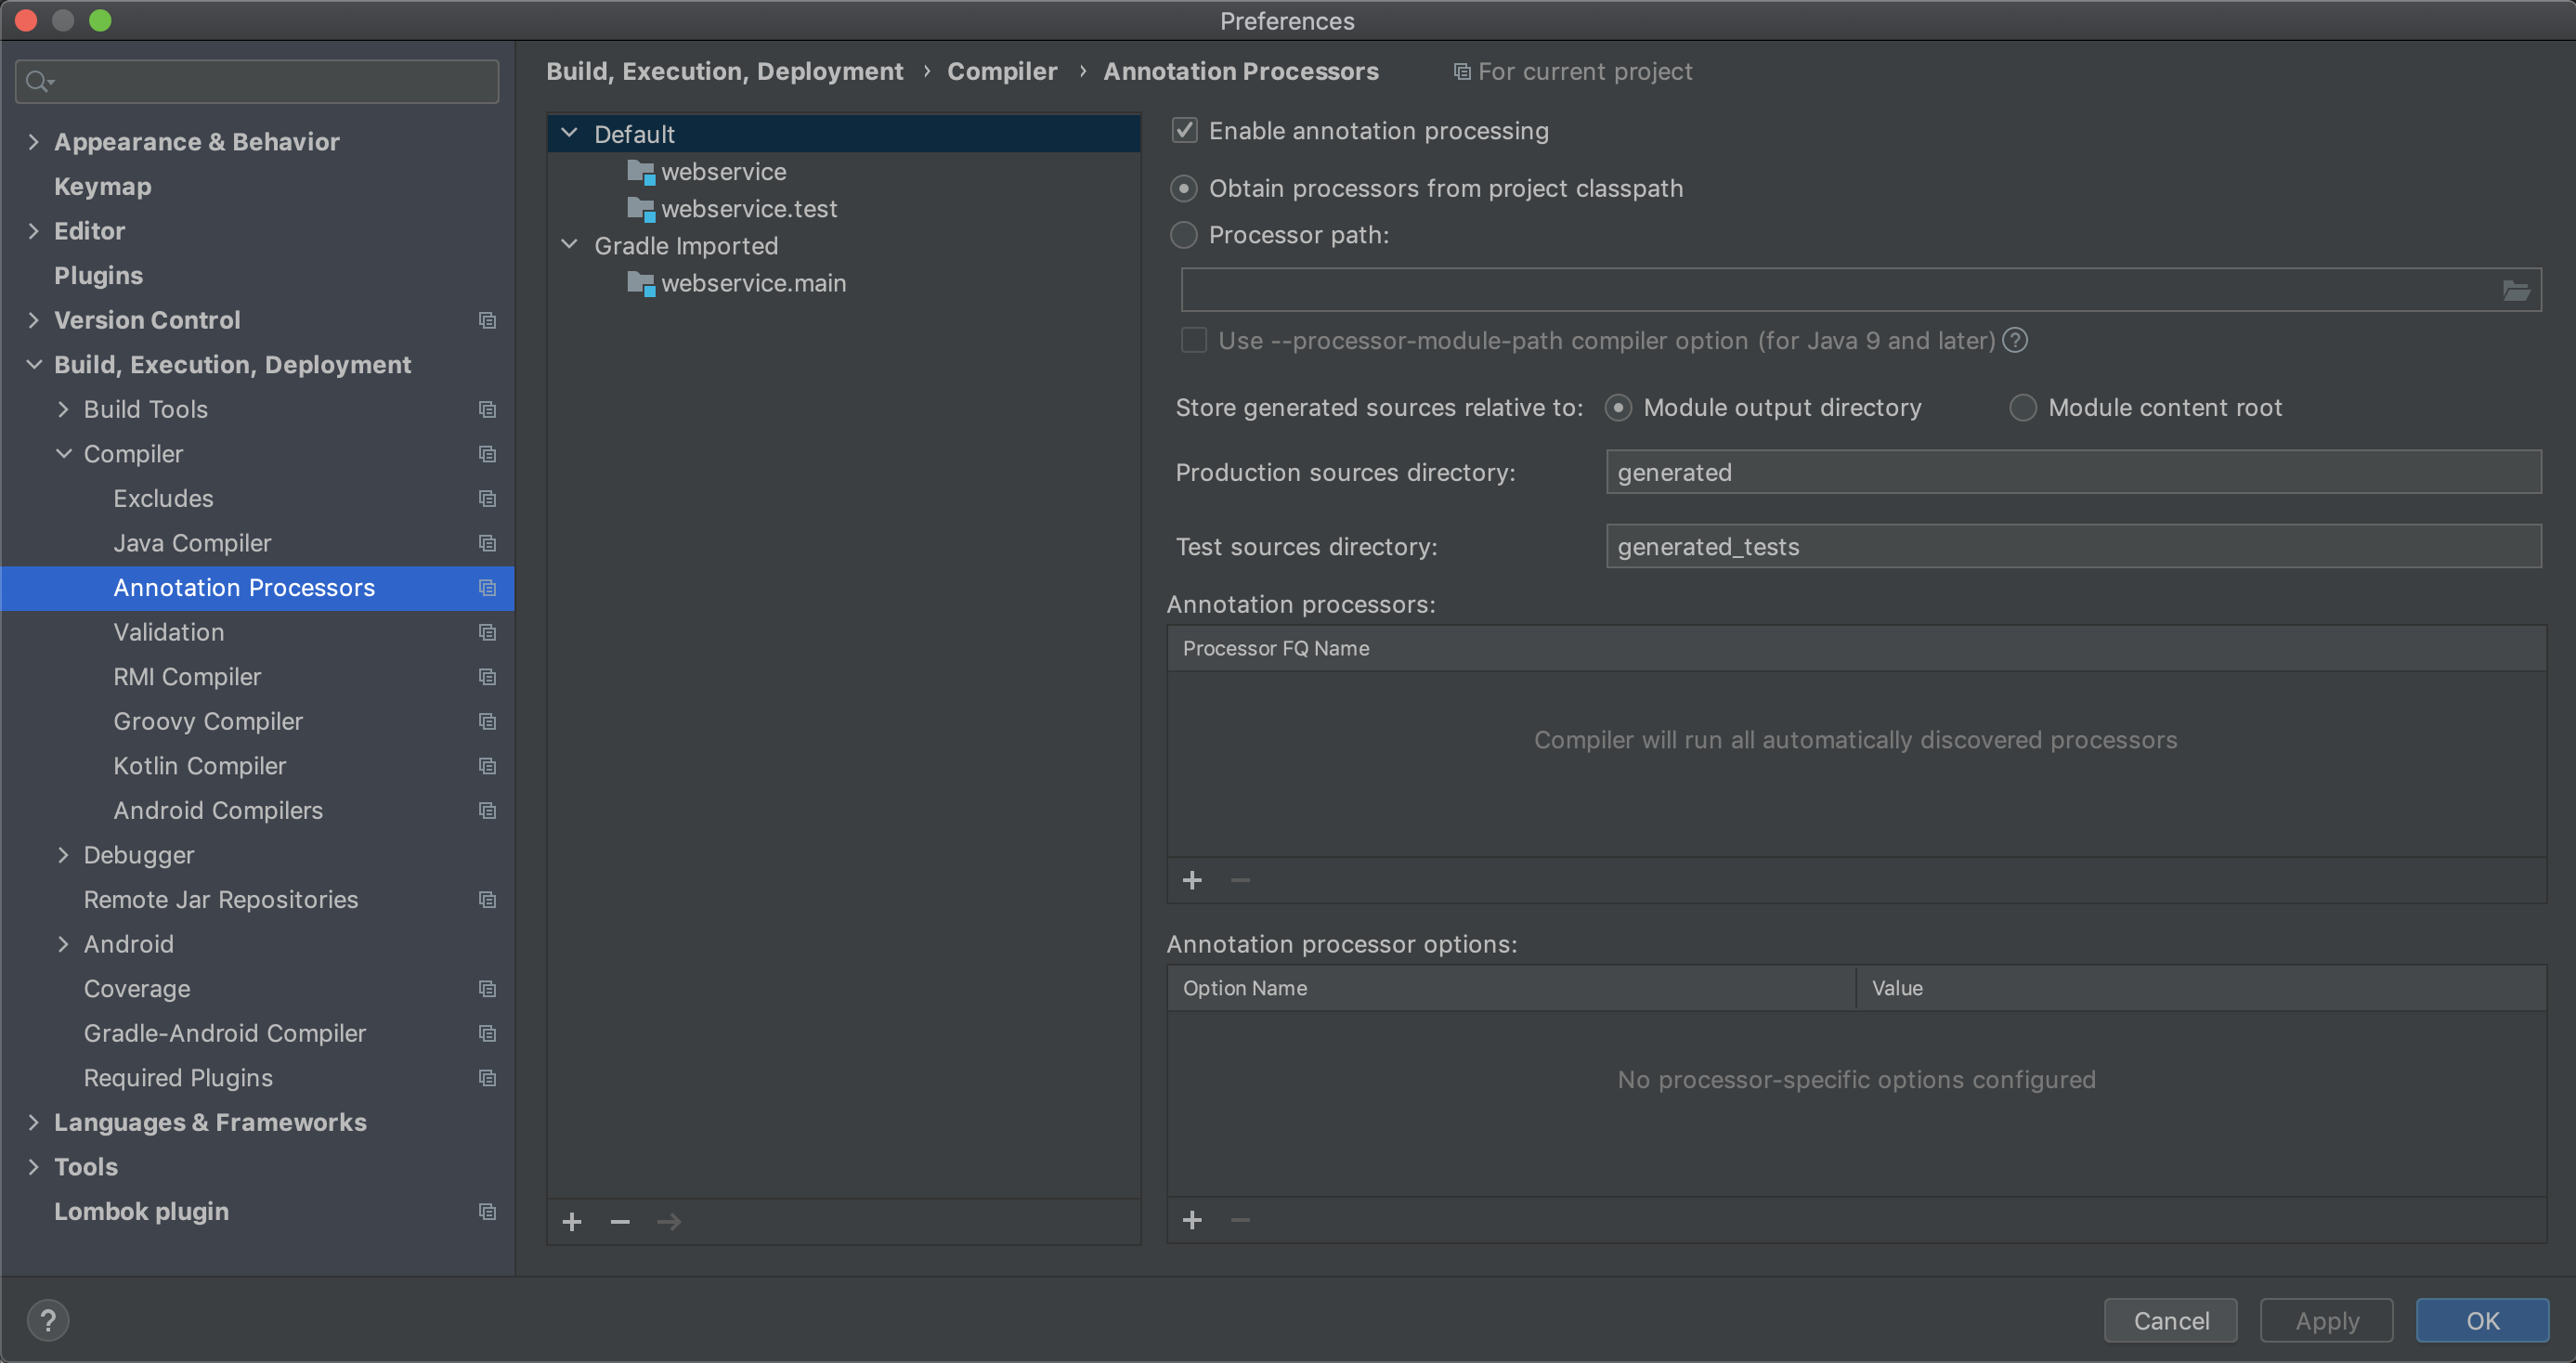
Task: Open the Kotlin Compiler settings page
Action: (200, 766)
